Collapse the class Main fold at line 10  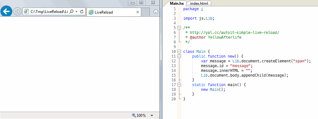(x=179, y=52)
